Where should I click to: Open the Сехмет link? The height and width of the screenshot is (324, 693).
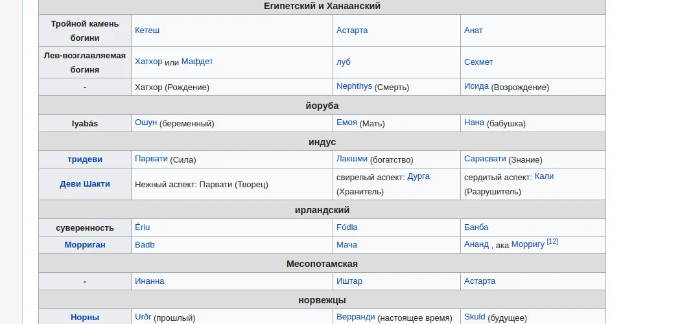(x=478, y=62)
